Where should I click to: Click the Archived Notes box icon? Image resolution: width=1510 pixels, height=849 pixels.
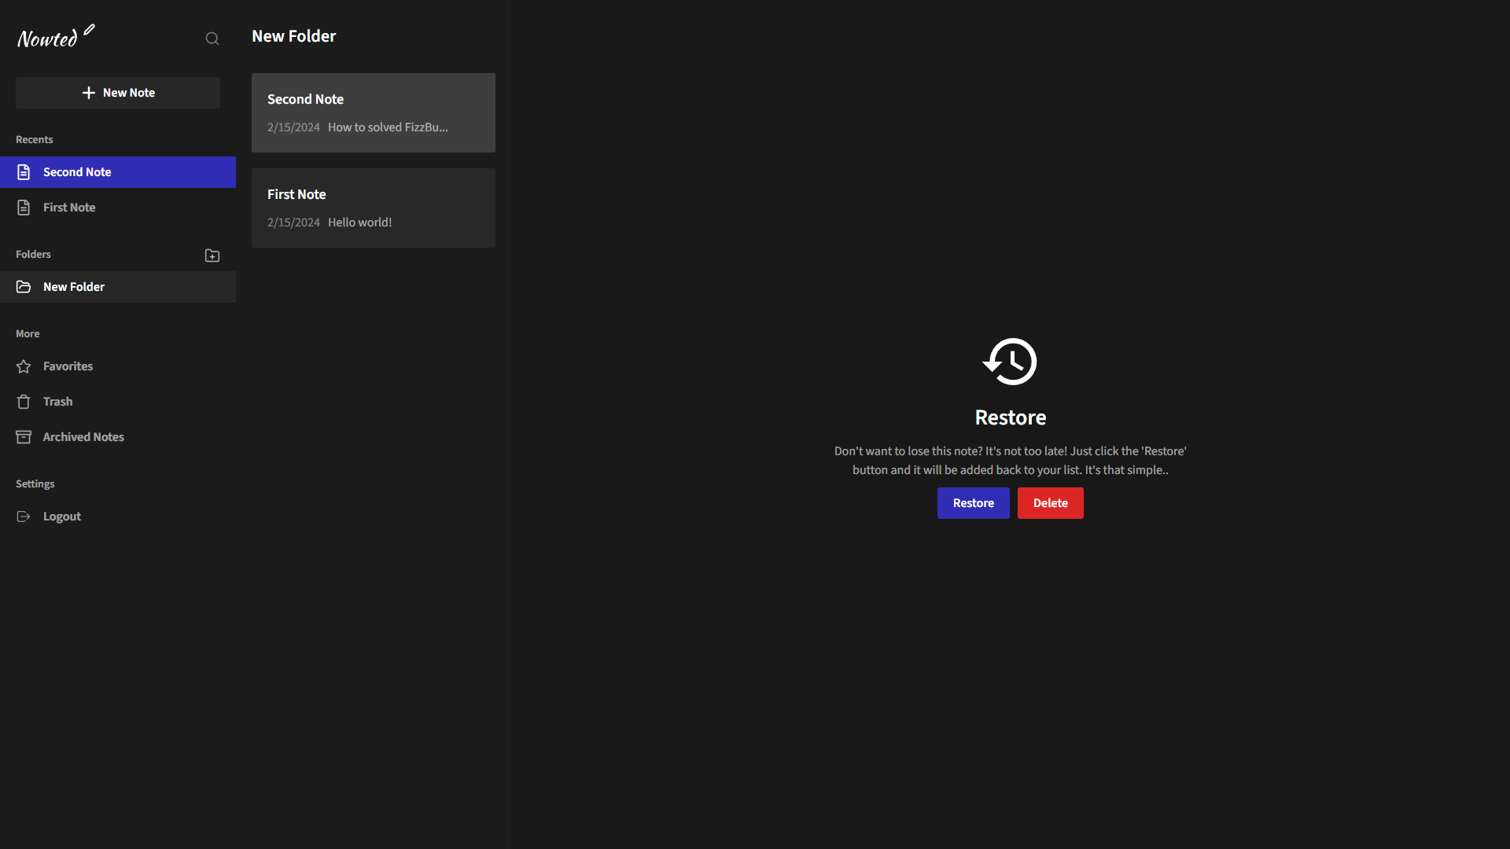pos(24,437)
